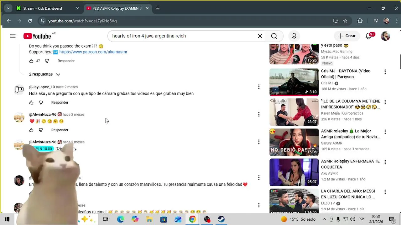Screen dimensions: 401x225
Task: Like @JayLopez_10's comment
Action: pos(31,102)
